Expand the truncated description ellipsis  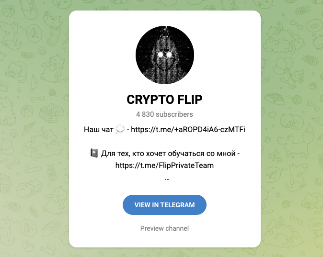(167, 179)
